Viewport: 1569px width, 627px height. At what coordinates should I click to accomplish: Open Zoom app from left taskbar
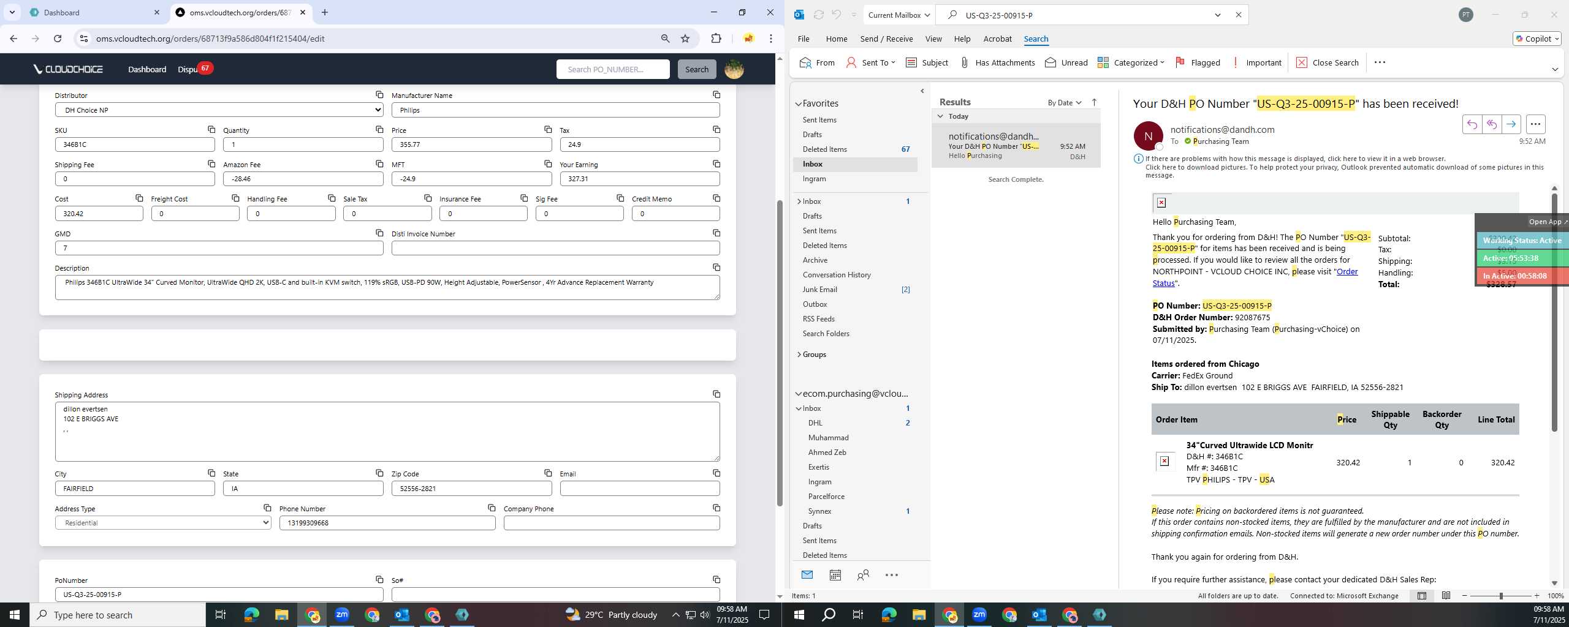pyautogui.click(x=342, y=615)
